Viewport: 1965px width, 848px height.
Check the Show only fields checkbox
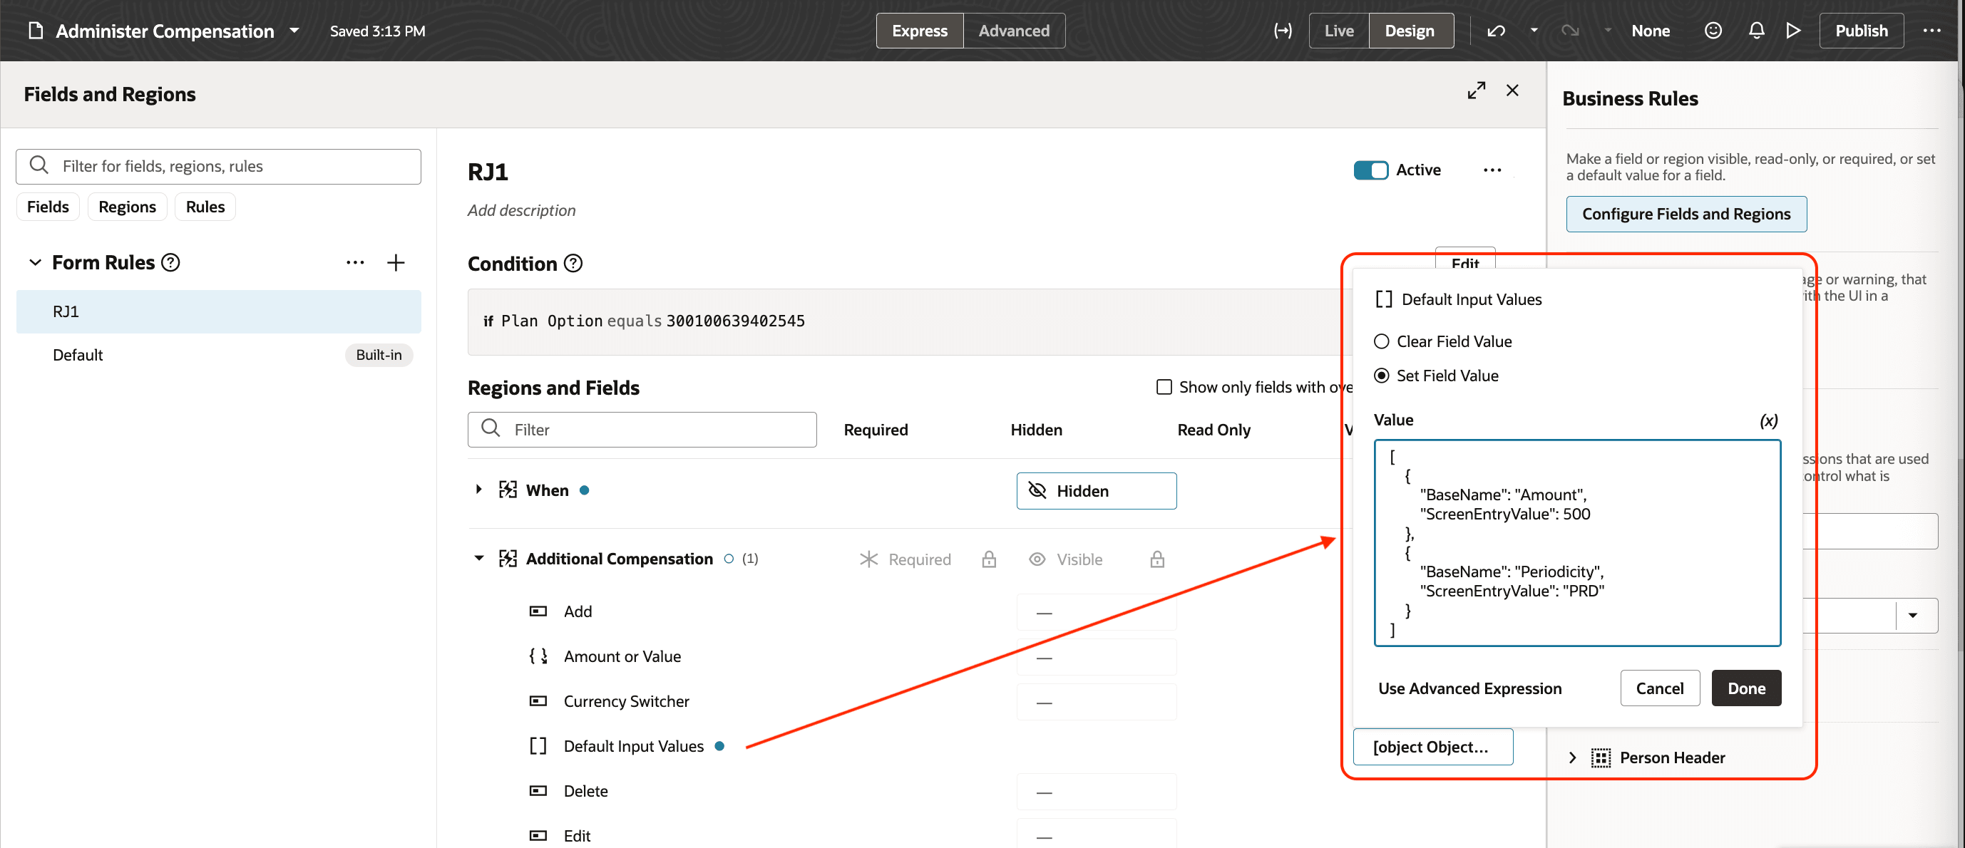[x=1164, y=387]
